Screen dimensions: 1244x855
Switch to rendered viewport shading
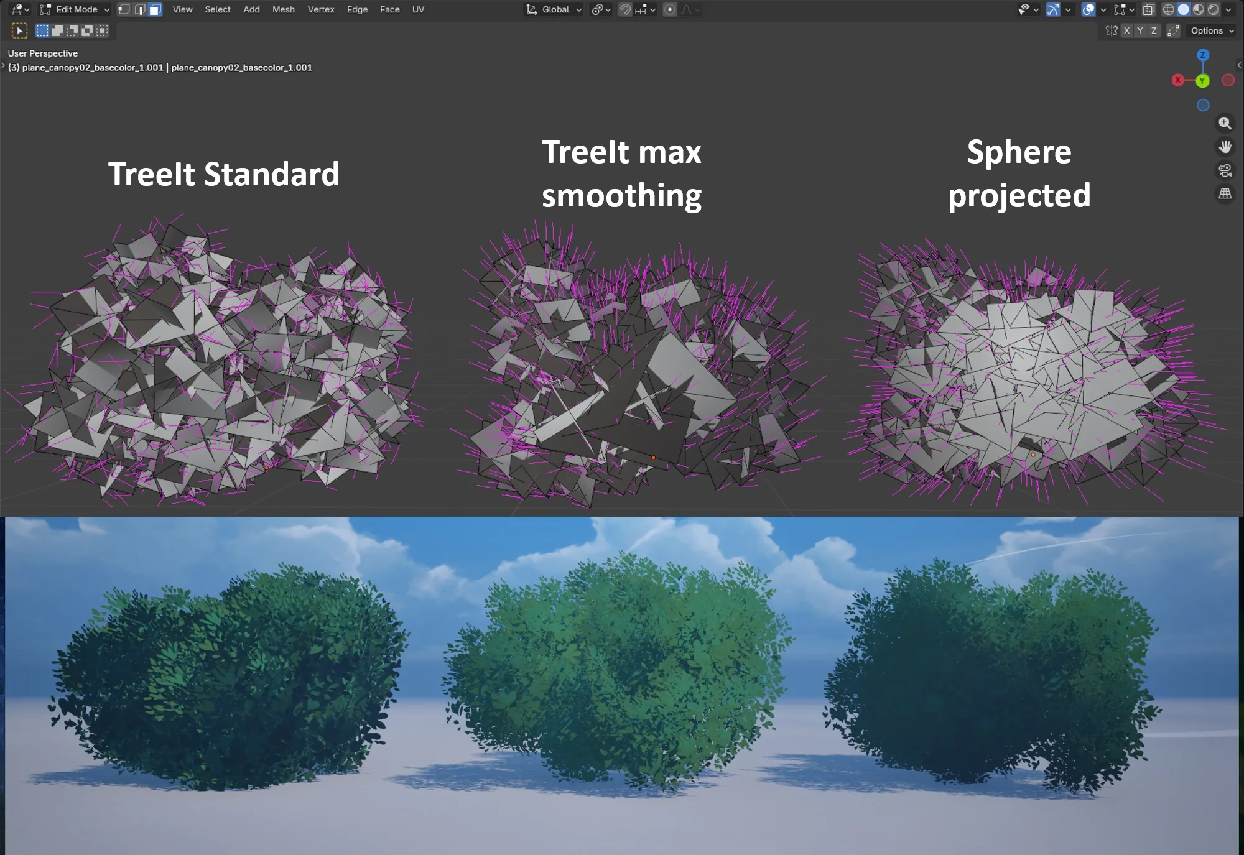click(x=1214, y=9)
